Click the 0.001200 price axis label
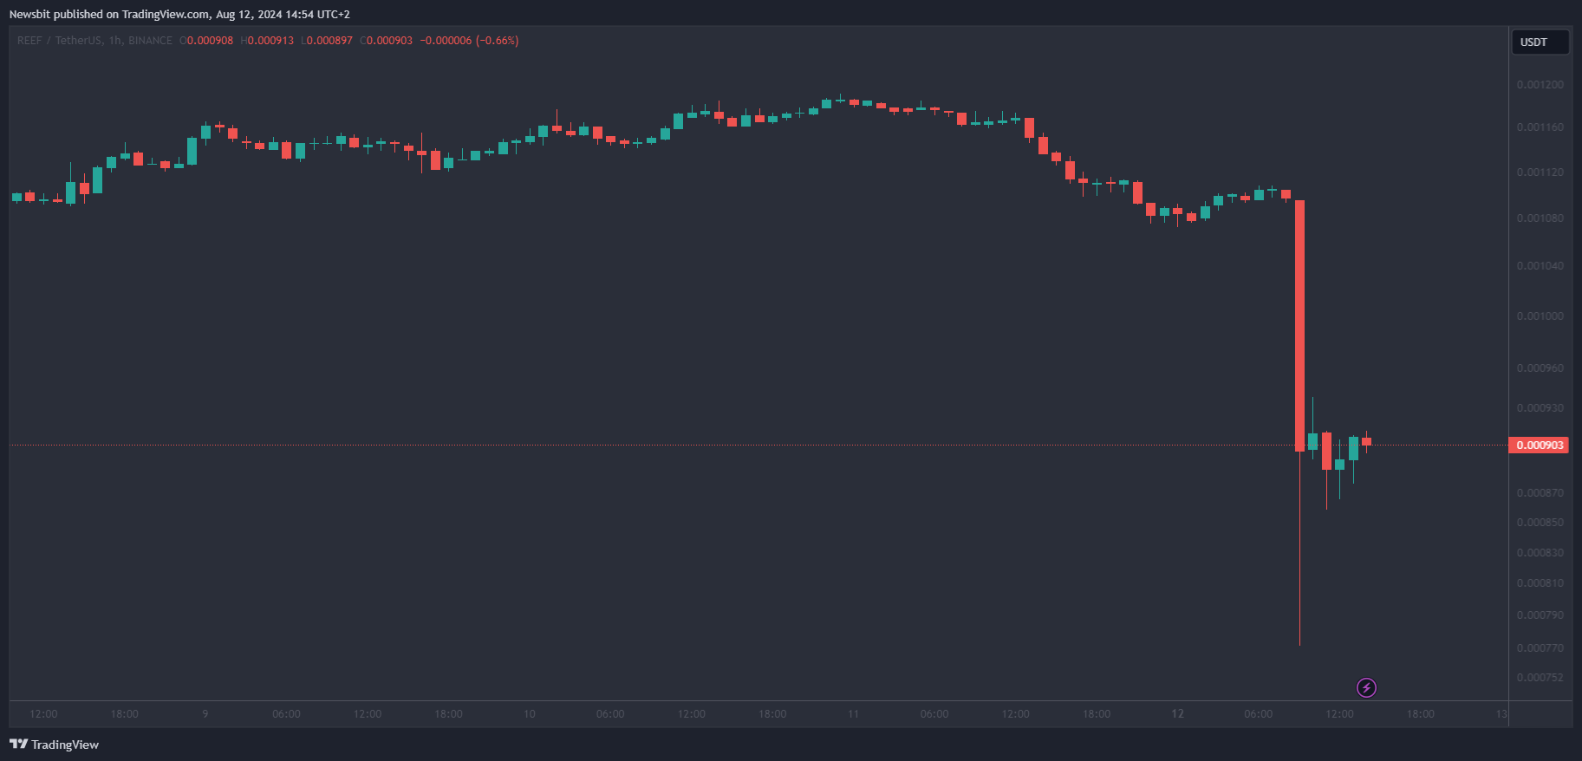 1540,85
